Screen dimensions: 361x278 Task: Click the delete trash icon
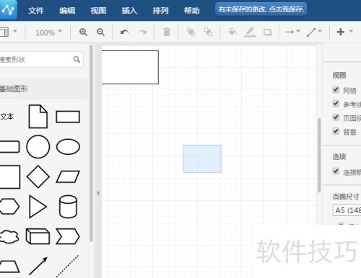(167, 32)
